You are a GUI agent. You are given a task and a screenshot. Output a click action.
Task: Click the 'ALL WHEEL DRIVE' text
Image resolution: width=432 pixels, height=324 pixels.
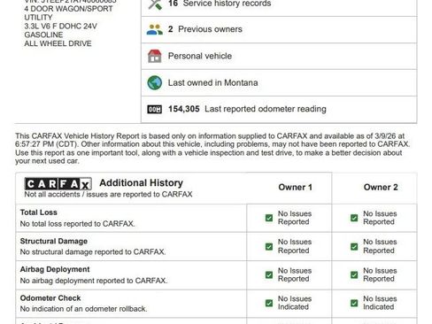58,43
